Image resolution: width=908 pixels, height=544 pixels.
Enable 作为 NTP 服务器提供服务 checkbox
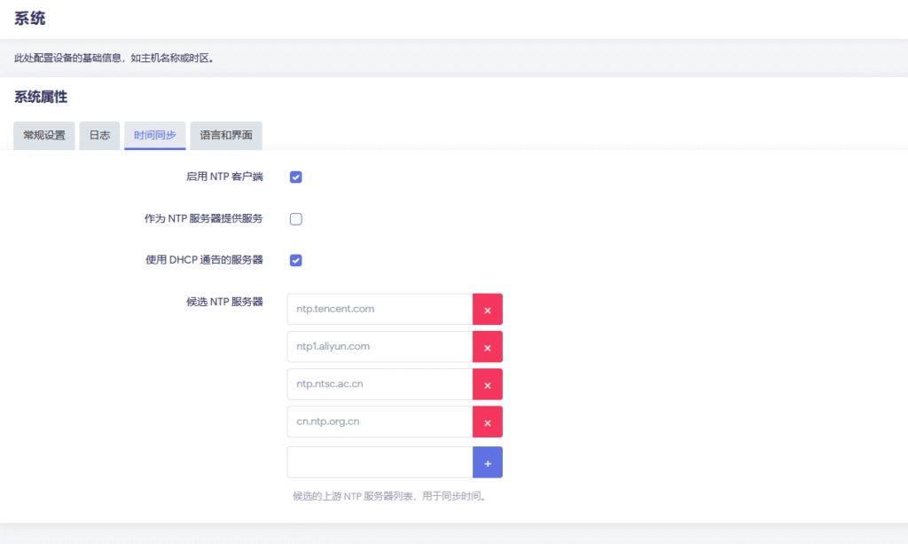coord(296,219)
